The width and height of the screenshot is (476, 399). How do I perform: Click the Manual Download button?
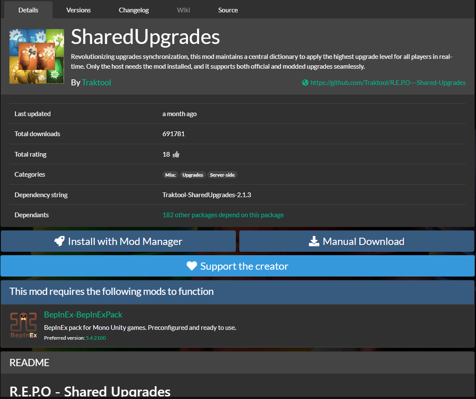[x=357, y=241]
